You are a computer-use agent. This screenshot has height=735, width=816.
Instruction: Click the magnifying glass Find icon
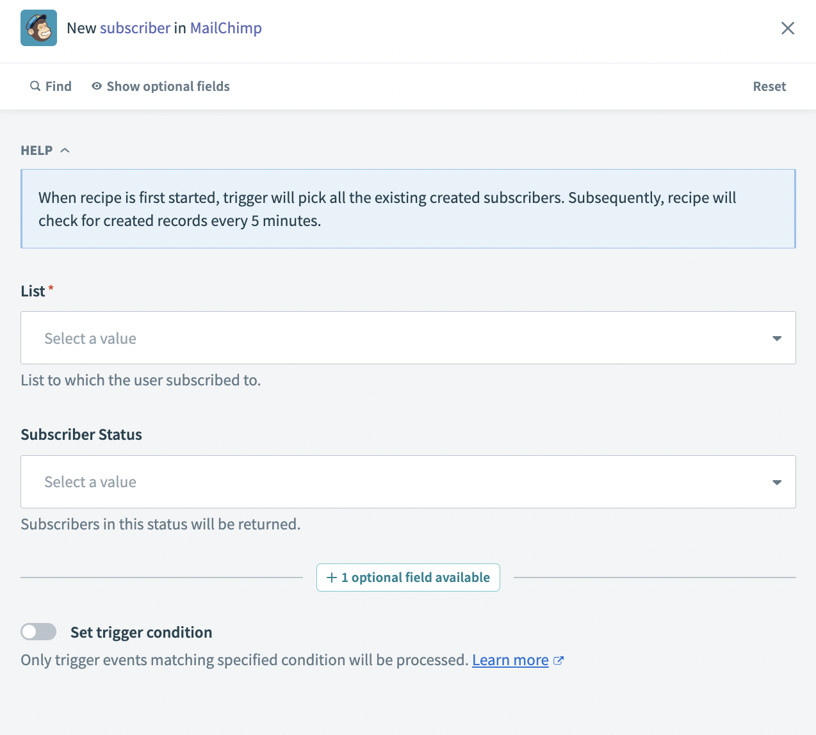pos(35,86)
